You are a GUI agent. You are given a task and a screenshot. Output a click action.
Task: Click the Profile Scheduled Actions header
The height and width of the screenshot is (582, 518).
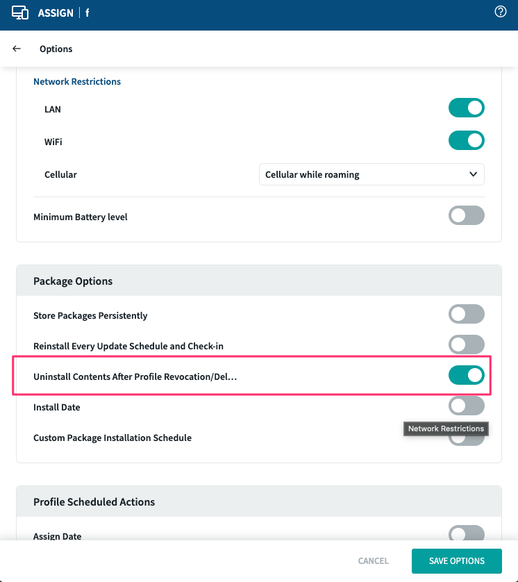pos(94,501)
